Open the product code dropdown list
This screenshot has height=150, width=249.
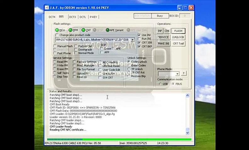pos(133,40)
